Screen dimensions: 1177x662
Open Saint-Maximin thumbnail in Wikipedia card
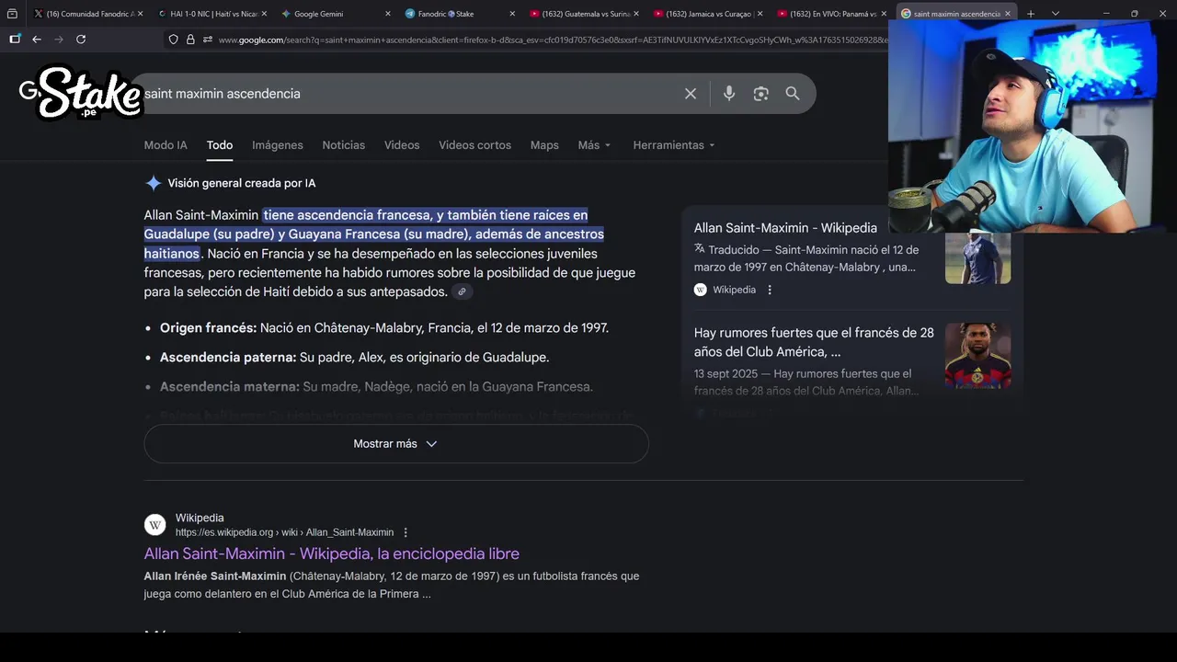(x=977, y=257)
